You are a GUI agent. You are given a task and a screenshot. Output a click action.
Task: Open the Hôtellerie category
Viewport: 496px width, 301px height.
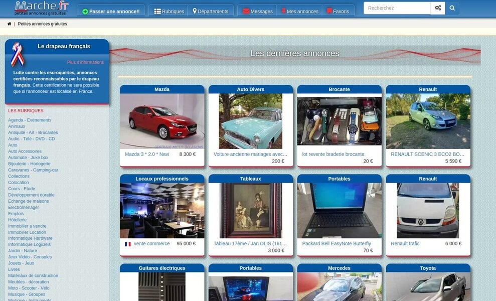[x=18, y=220]
